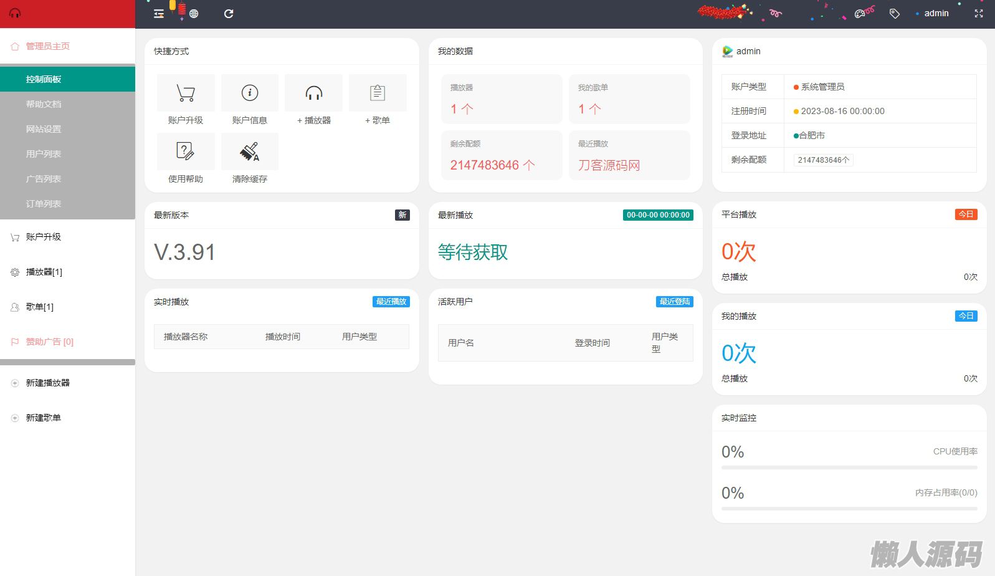Expand the 赞助广告 [0] sidebar item
This screenshot has height=576, width=995.
point(50,342)
